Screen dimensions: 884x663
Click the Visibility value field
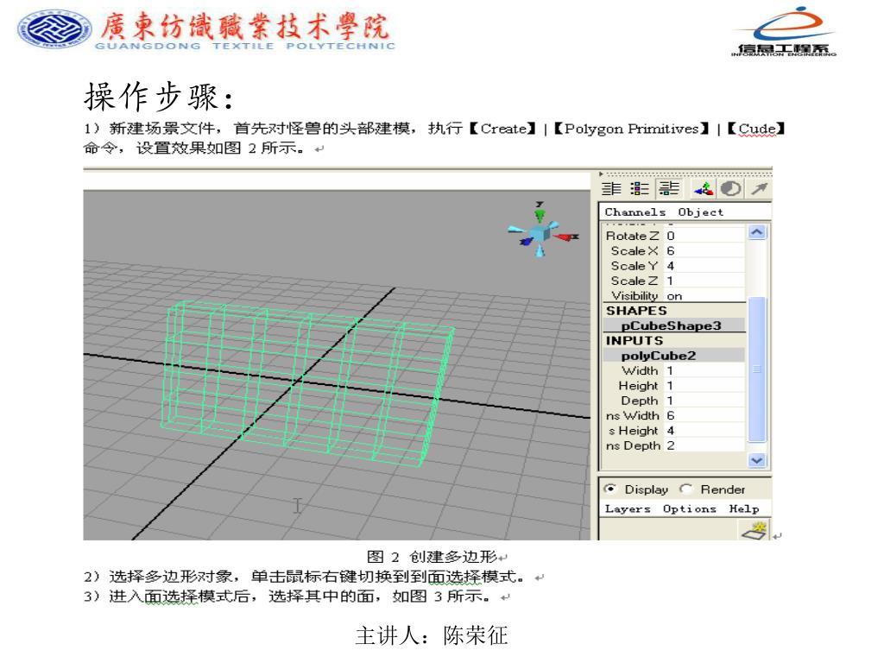click(704, 295)
